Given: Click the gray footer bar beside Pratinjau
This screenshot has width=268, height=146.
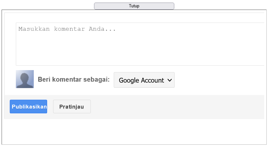Looking at the screenshot, I should tap(177, 107).
